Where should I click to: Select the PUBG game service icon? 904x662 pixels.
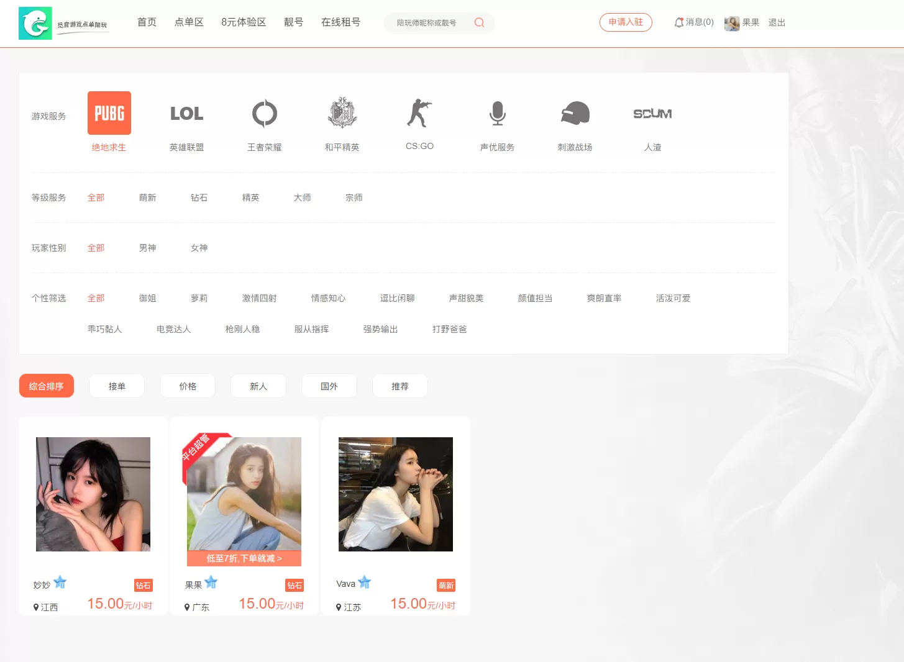pyautogui.click(x=109, y=113)
